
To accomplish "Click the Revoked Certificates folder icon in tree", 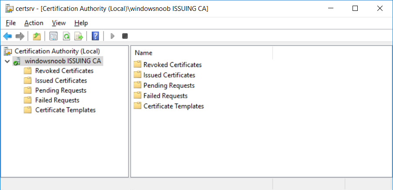I will click(27, 71).
